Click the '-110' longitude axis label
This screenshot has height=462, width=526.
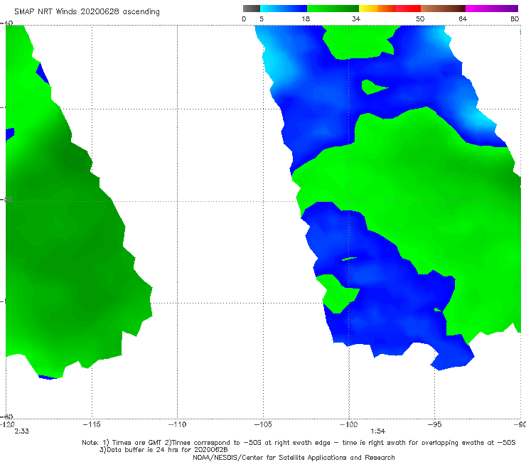(x=177, y=424)
